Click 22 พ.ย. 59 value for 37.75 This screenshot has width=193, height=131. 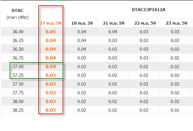click(144, 93)
